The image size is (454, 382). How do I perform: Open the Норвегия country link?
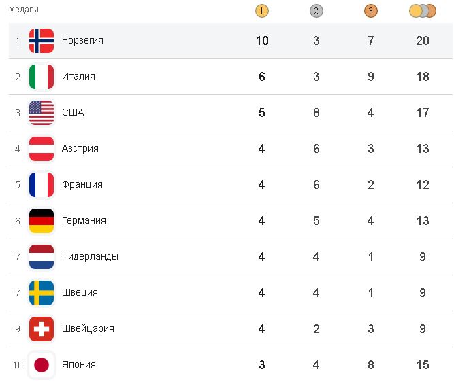click(82, 41)
